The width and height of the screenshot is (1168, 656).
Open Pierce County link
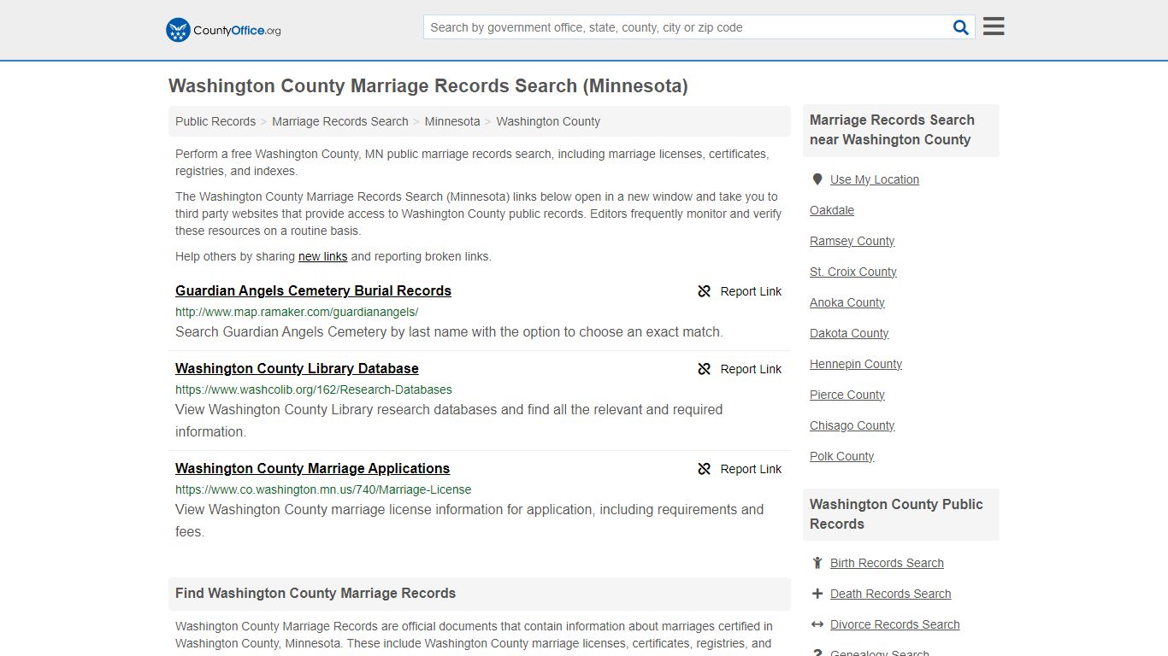click(847, 395)
